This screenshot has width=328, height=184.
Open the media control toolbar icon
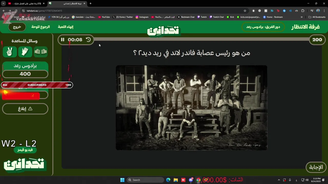point(312,11)
